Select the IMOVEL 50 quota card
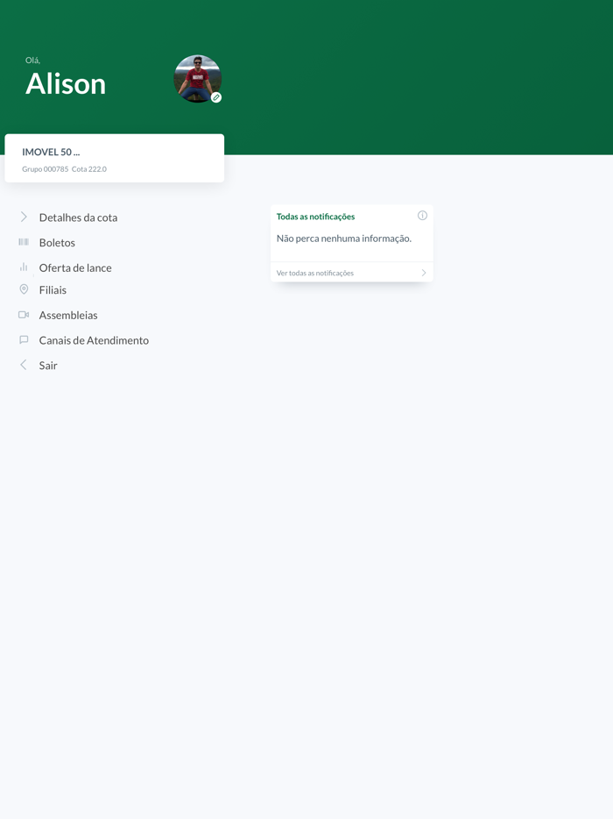 click(114, 158)
